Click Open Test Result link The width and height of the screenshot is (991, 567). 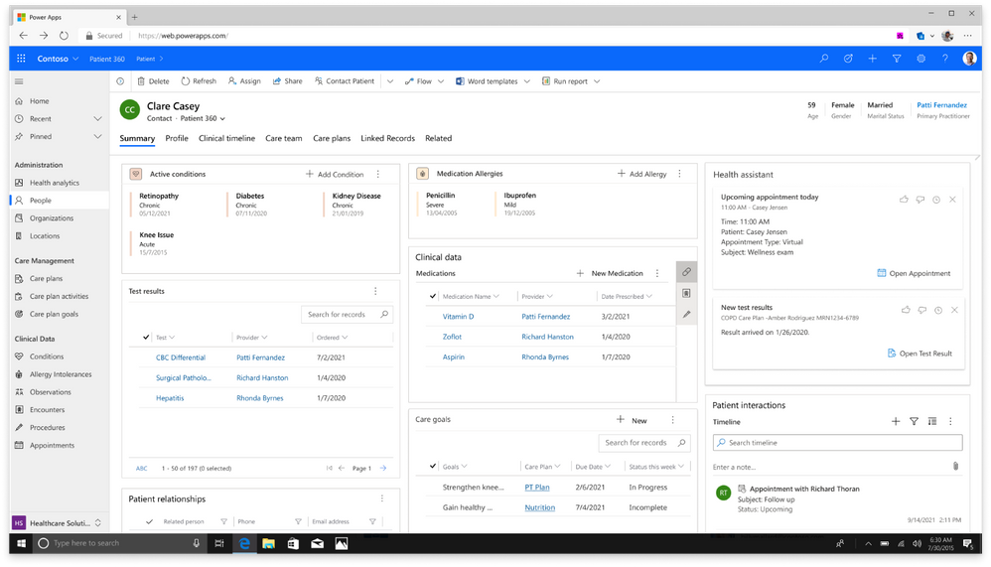point(920,354)
